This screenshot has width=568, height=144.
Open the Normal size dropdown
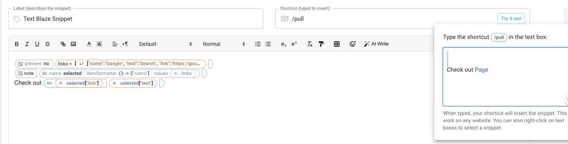pos(224,44)
